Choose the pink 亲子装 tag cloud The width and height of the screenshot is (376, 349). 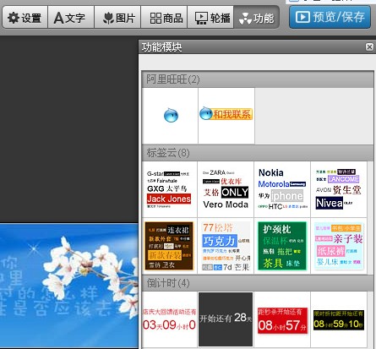339,246
